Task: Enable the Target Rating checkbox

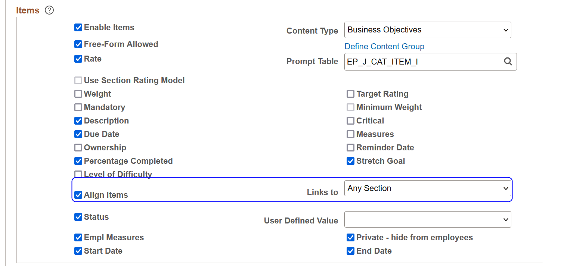Action: coord(350,94)
